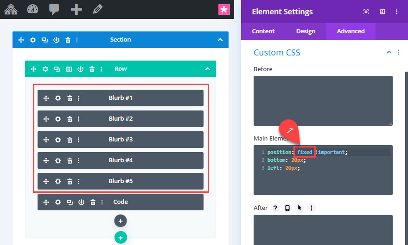Click into the Main Element CSS editor
The height and width of the screenshot is (245, 408).
pos(323,170)
